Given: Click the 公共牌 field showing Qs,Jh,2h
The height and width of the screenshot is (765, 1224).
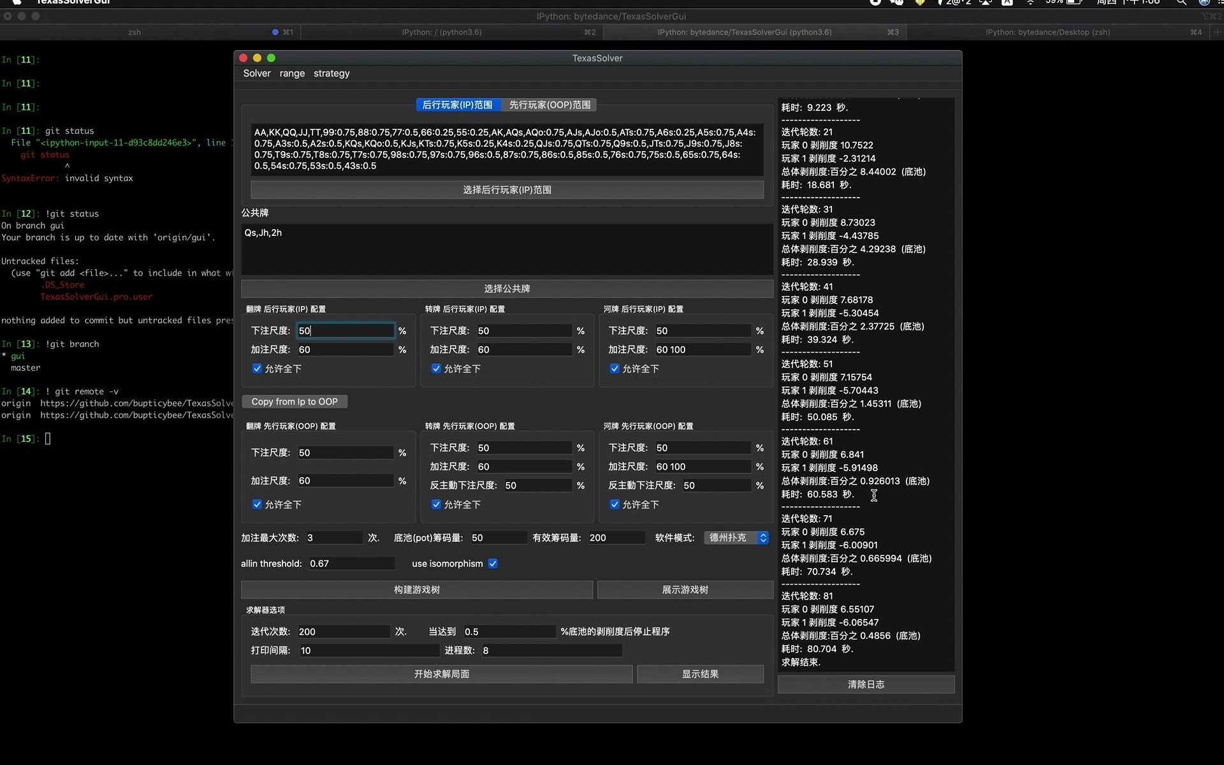Looking at the screenshot, I should pos(507,249).
